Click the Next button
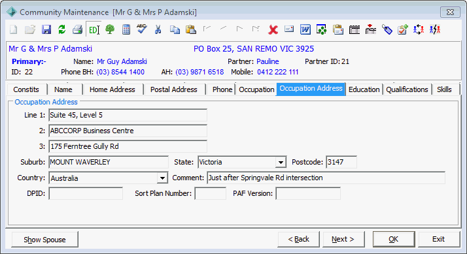 pos(343,239)
